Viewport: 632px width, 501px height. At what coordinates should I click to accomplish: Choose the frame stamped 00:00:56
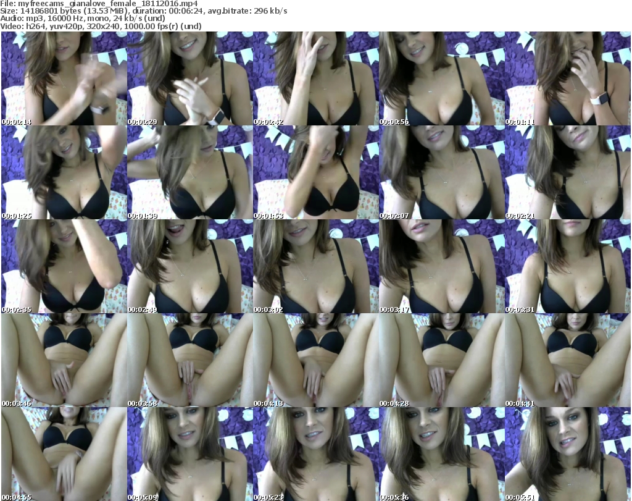point(441,78)
